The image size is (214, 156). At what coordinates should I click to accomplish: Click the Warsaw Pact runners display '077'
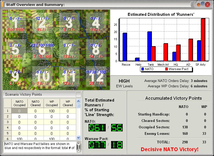(x=97, y=145)
